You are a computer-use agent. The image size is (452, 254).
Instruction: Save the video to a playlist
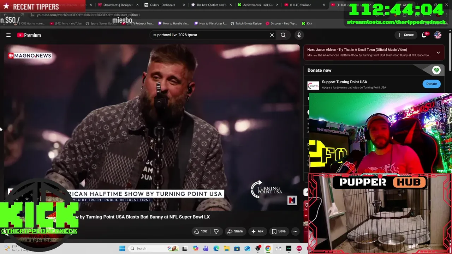(279, 231)
